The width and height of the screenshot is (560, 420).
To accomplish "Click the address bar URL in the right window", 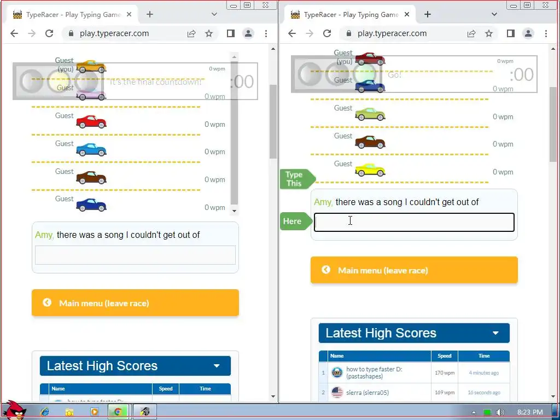I will (392, 33).
